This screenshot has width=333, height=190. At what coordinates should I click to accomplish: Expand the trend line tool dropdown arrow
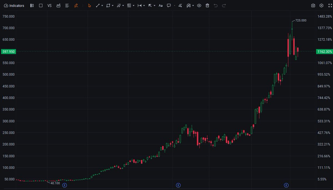102,6
